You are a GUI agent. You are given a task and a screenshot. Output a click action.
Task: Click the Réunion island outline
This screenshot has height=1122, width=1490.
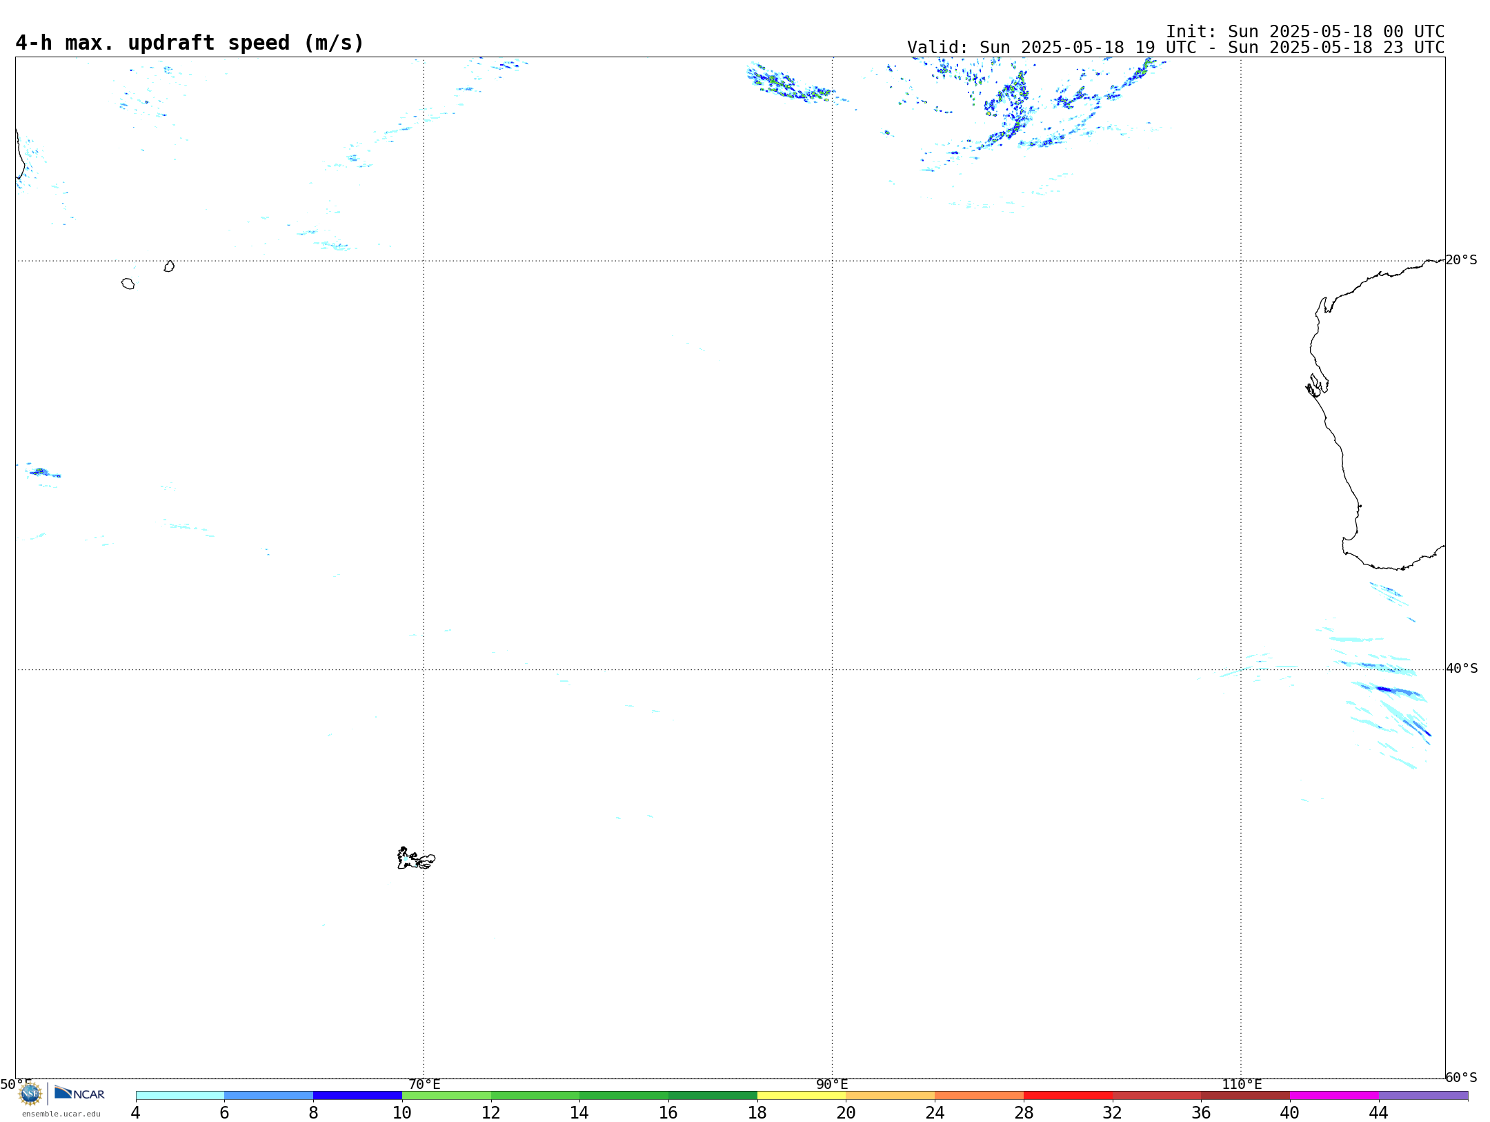[x=128, y=284]
